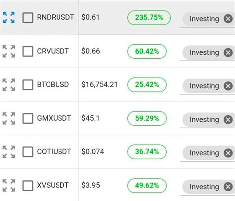Check the CRVUSDT checkbox

click(28, 51)
